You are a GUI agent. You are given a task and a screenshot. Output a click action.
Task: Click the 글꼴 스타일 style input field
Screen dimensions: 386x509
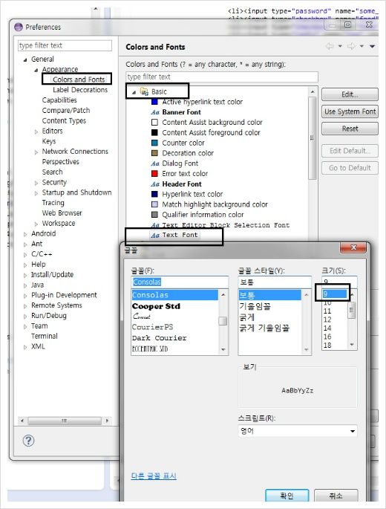(275, 282)
